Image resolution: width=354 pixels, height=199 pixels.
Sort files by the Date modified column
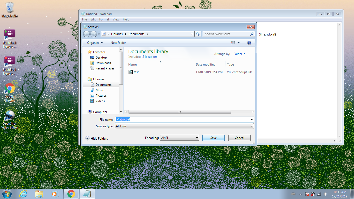coord(206,64)
